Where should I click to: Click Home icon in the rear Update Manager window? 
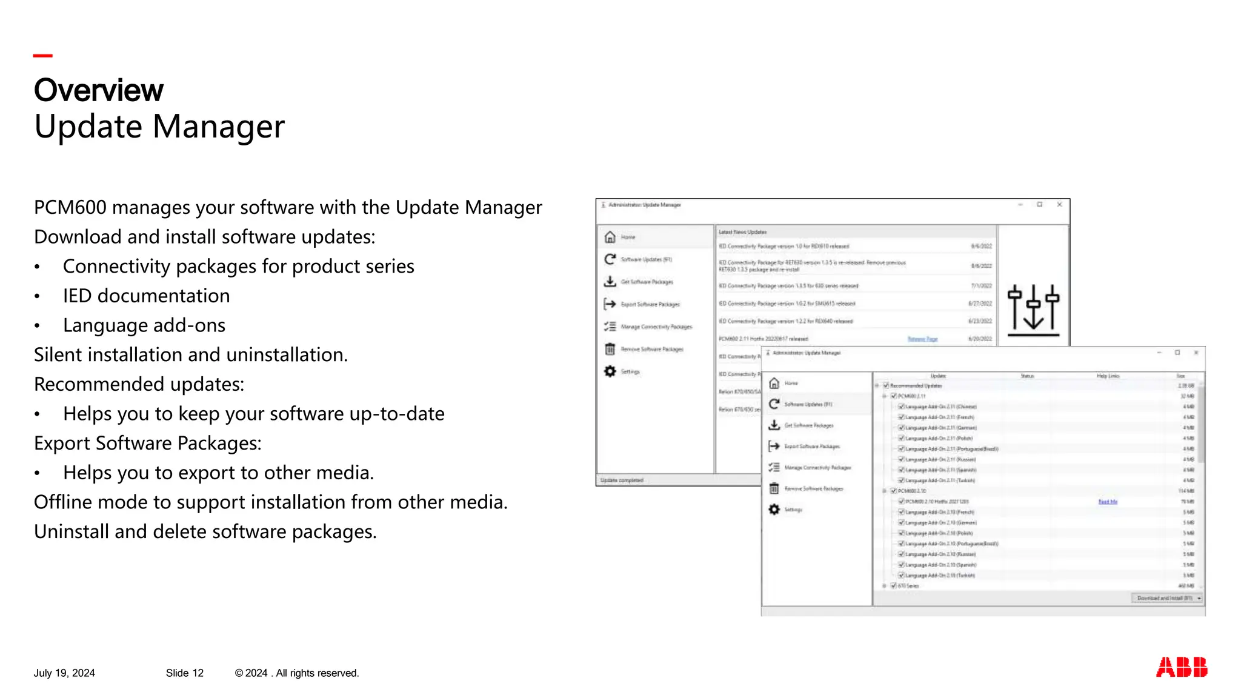click(x=610, y=237)
